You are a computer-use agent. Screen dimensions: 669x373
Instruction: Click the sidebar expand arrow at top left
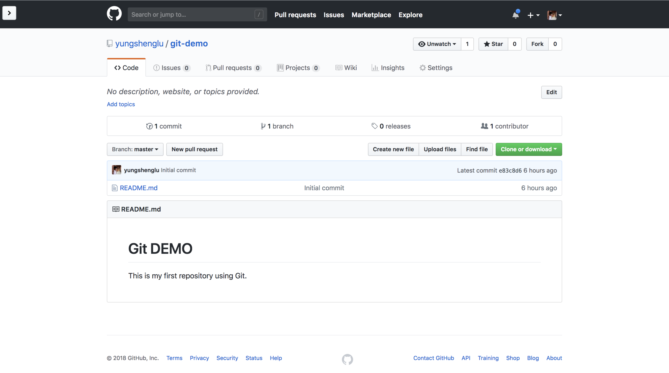9,13
